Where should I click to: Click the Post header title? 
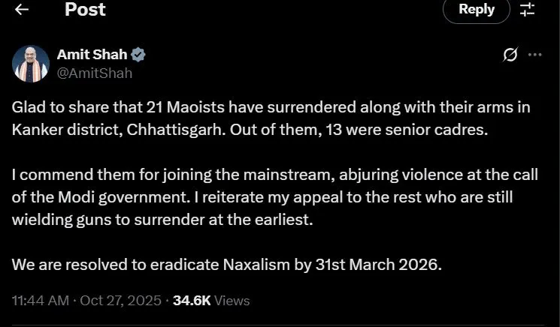coord(85,10)
